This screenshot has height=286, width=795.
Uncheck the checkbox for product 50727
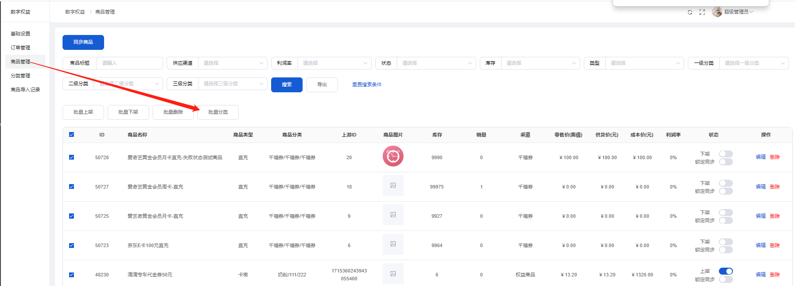point(72,187)
